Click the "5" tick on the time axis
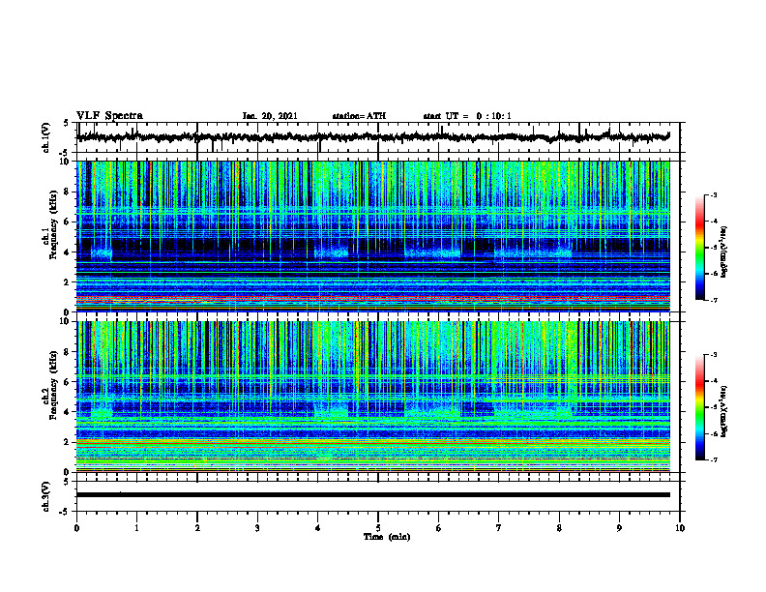This screenshot has width=766, height=592. pyautogui.click(x=378, y=528)
